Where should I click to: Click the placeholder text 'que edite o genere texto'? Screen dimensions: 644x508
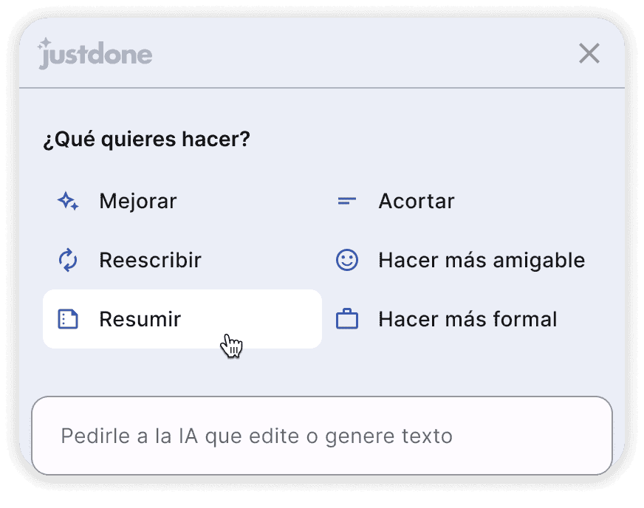click(x=329, y=436)
